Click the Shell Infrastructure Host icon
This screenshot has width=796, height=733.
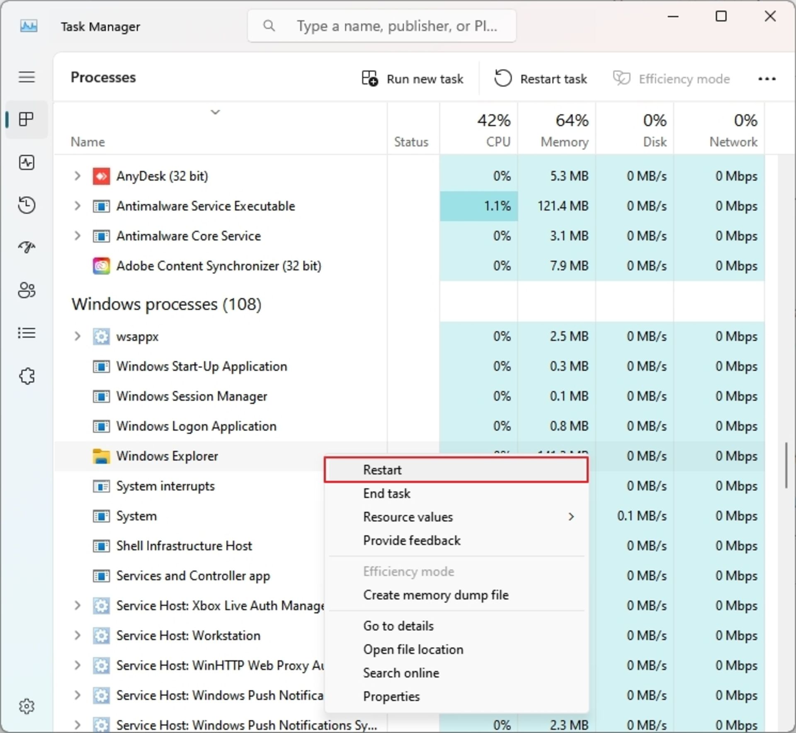tap(101, 546)
